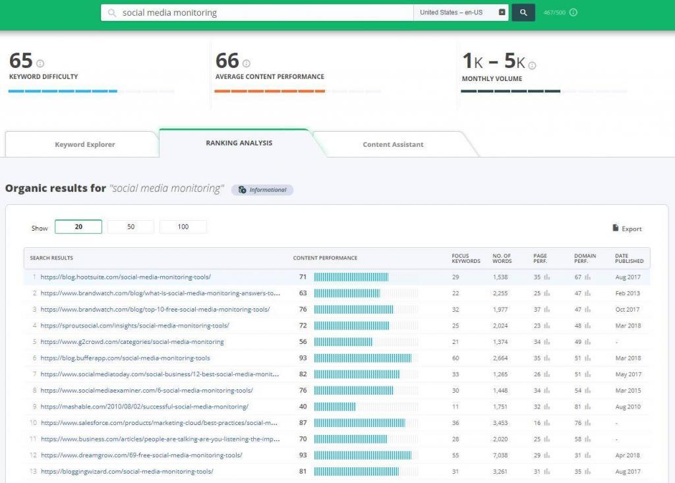675x483 pixels.
Task: Sort by Content Performance column header
Action: point(325,258)
